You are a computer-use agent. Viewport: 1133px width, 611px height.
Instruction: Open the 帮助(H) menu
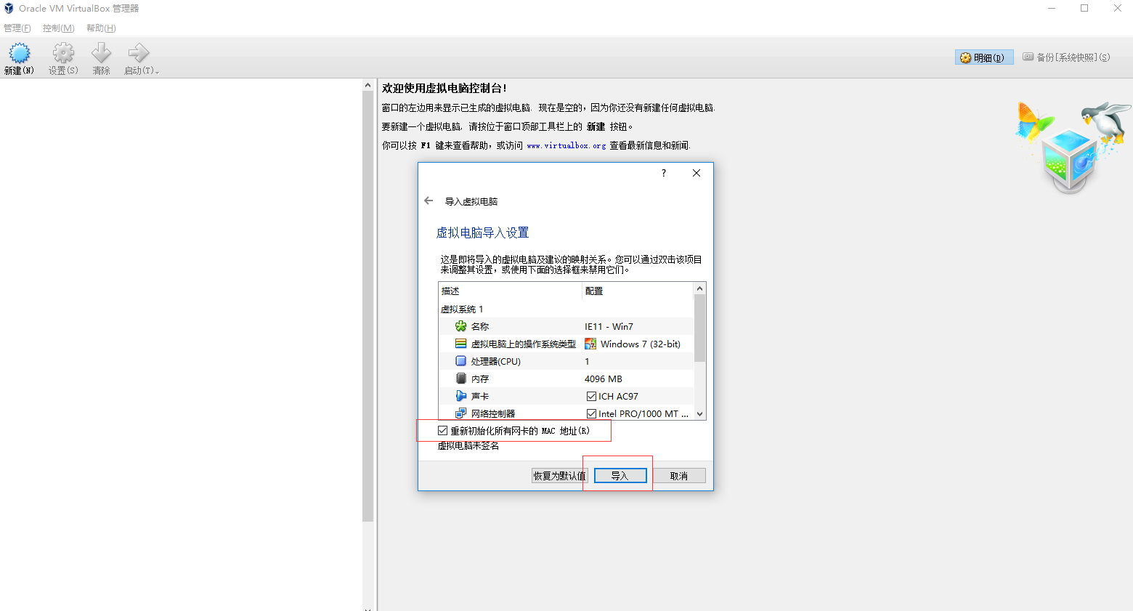coord(101,28)
